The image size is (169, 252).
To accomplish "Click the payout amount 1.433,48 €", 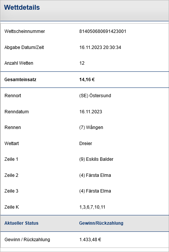I will pyautogui.click(x=90, y=240).
